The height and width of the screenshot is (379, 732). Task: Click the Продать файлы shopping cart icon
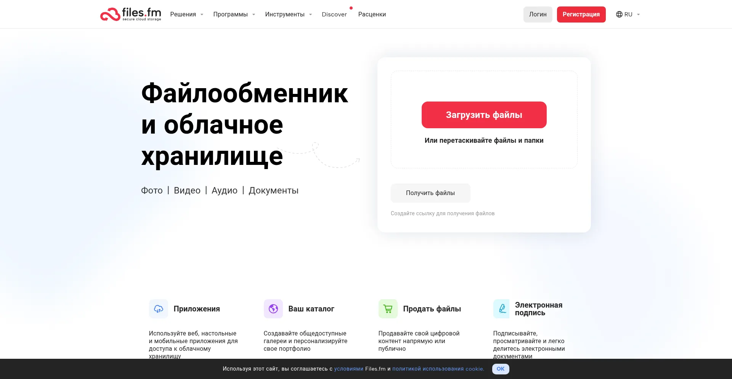(x=388, y=309)
